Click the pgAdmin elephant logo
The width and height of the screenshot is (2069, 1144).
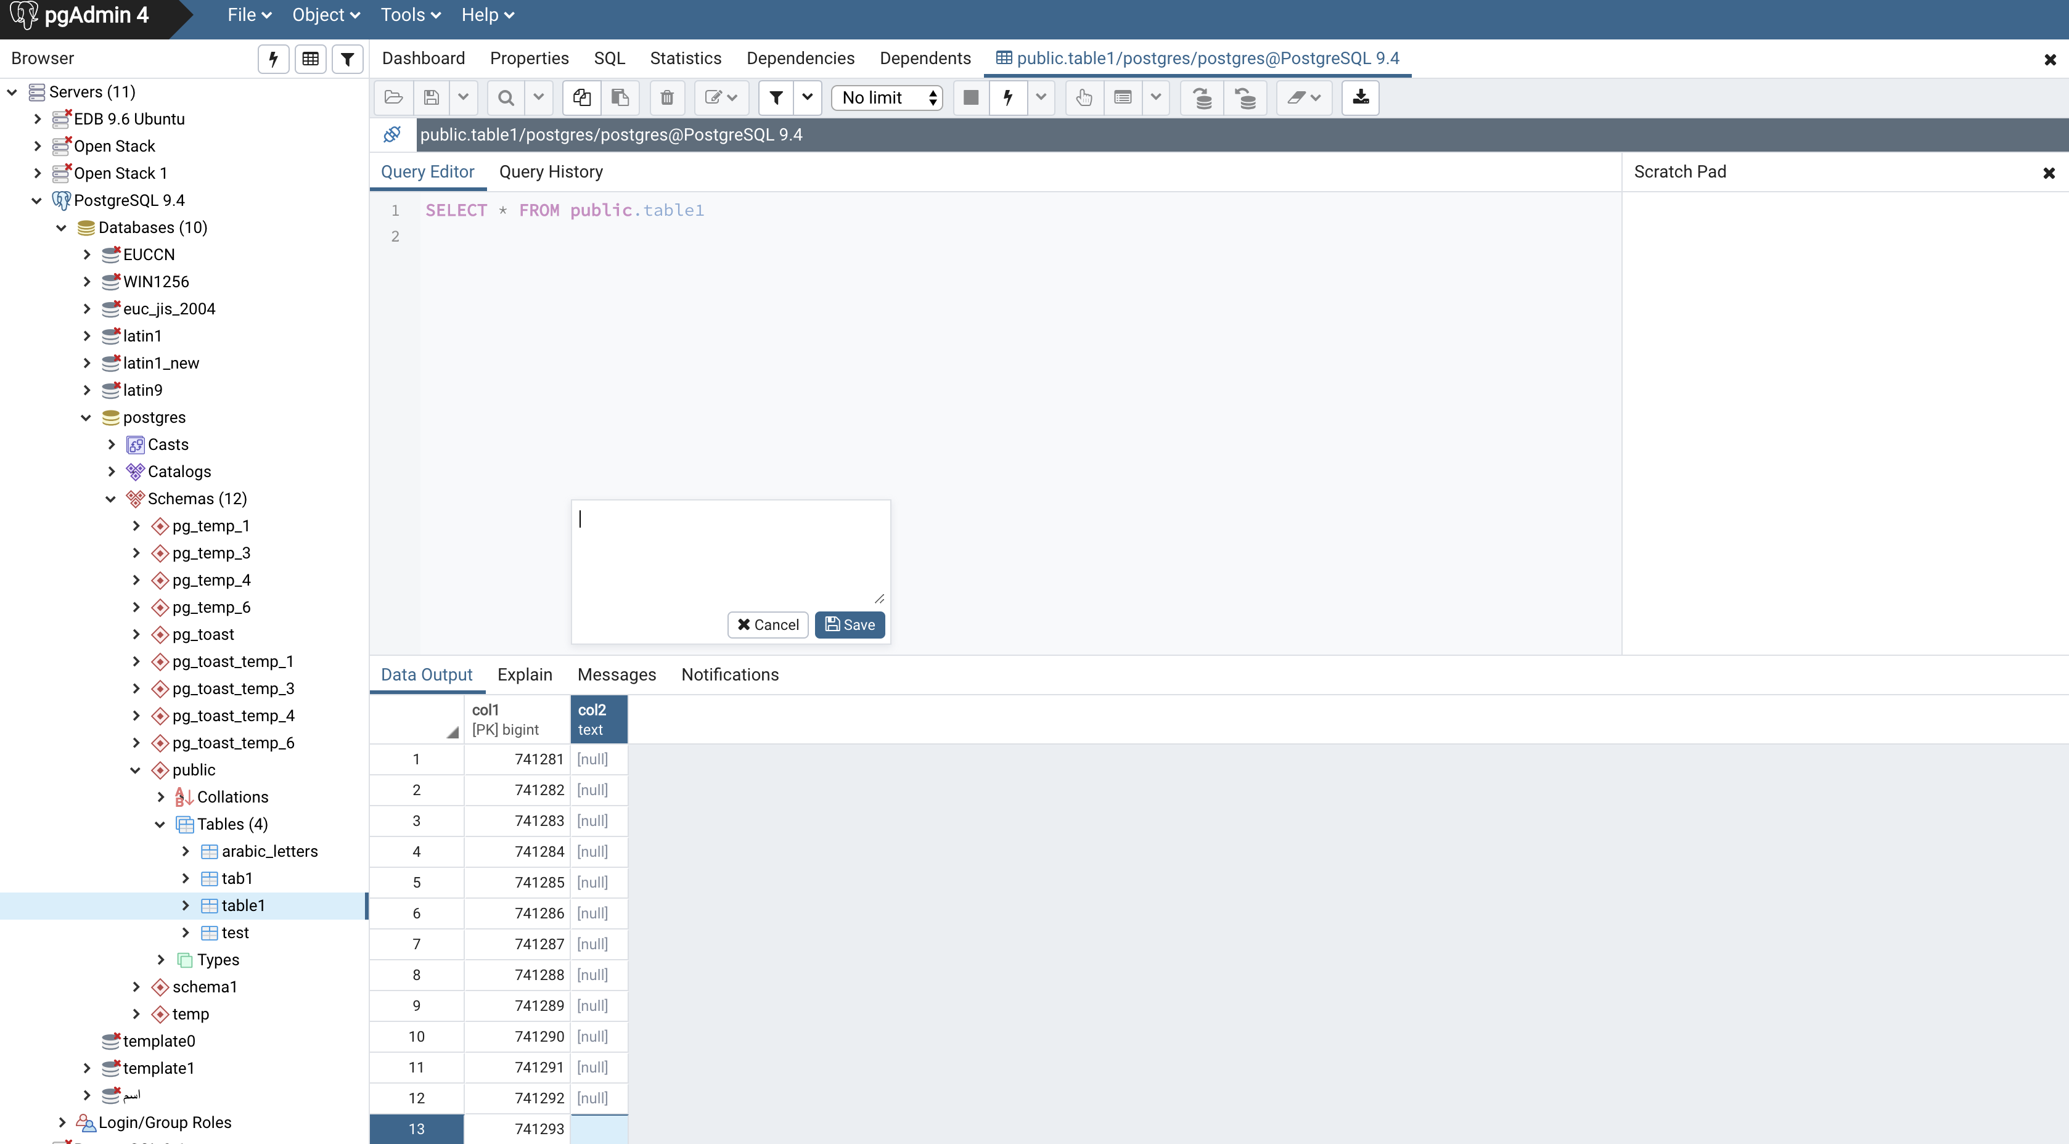tap(23, 14)
